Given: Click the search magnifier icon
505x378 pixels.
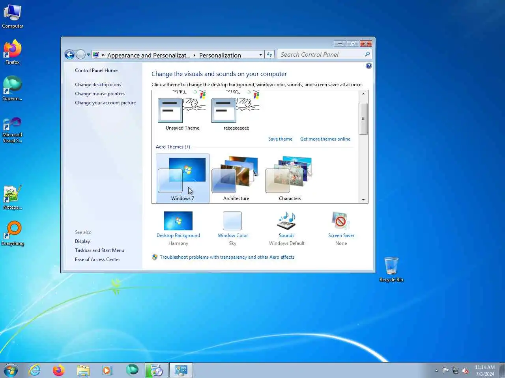Looking at the screenshot, I should [x=367, y=54].
